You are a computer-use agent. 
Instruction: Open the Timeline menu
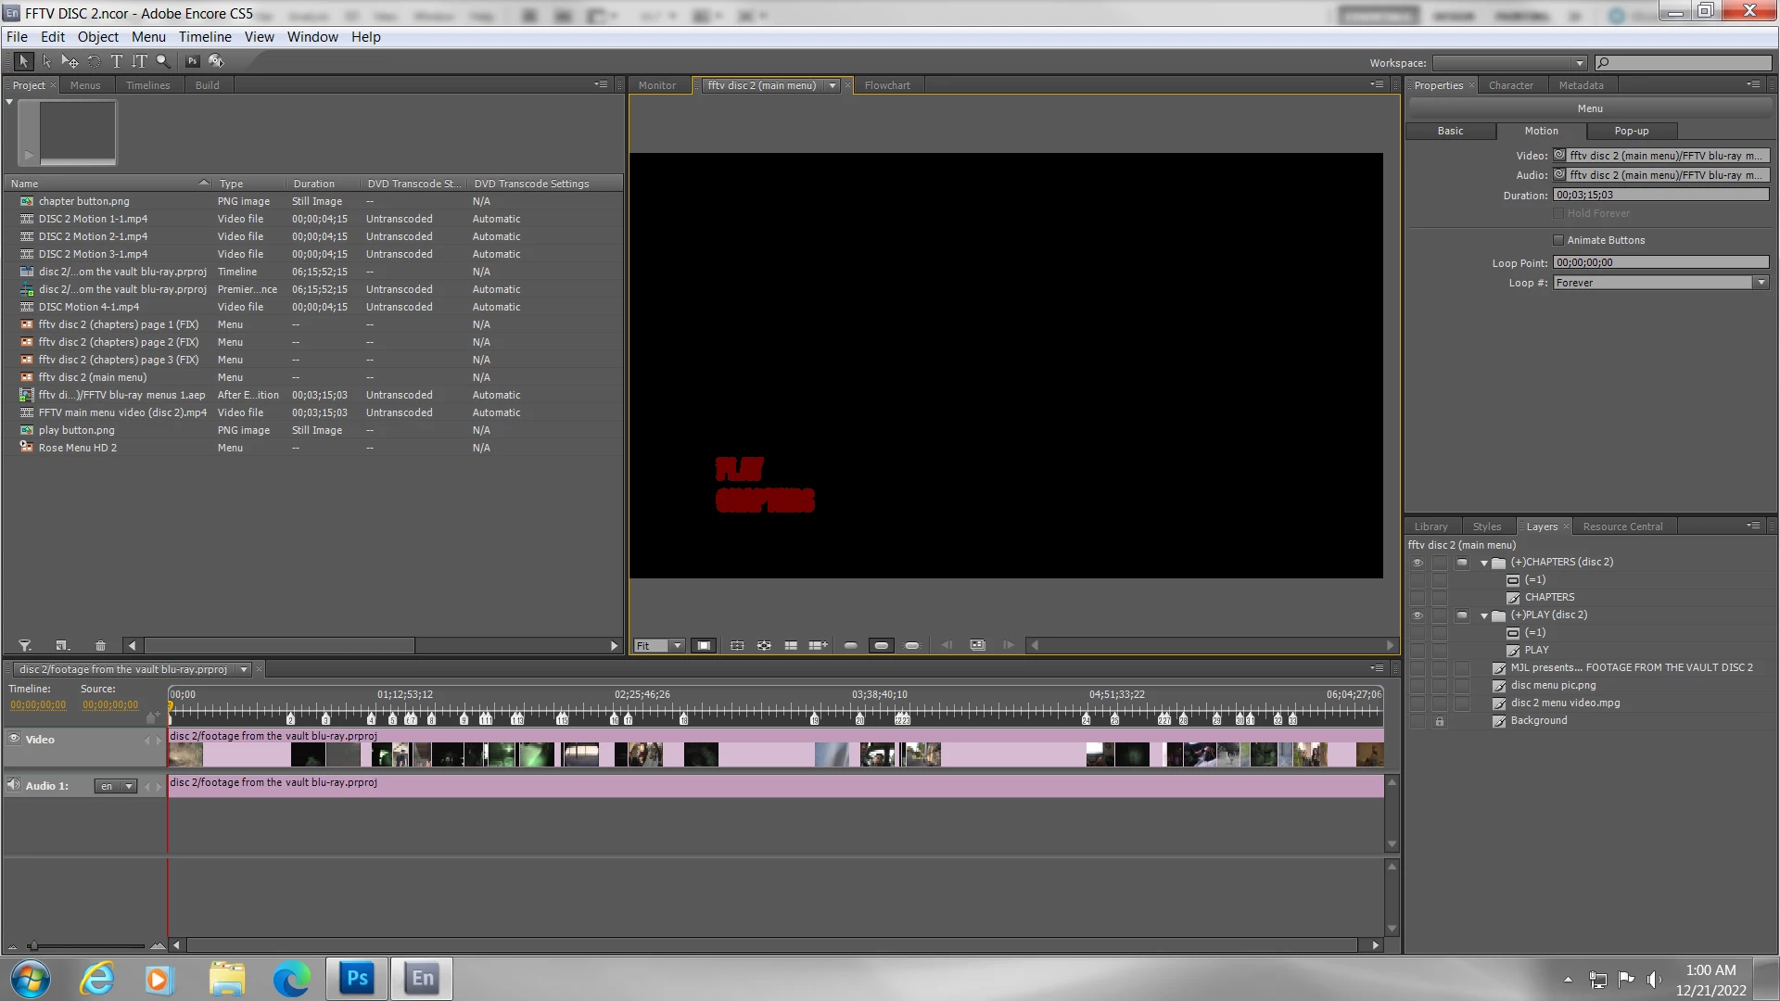pos(205,37)
